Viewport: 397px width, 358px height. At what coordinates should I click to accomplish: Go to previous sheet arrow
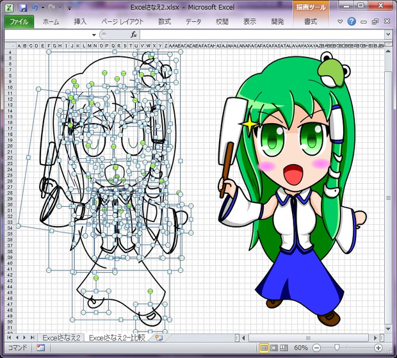(x=17, y=338)
